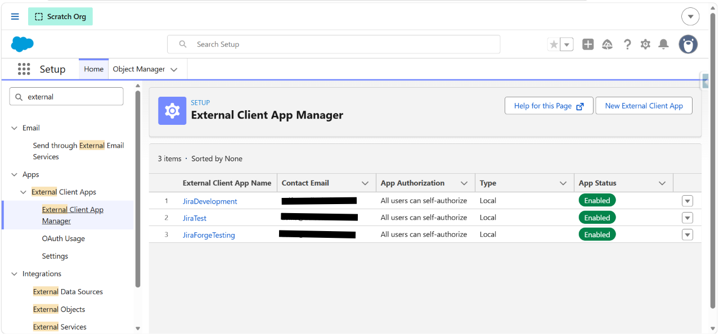Open Contact Email column menu
This screenshot has height=334, width=719.
pyautogui.click(x=365, y=183)
